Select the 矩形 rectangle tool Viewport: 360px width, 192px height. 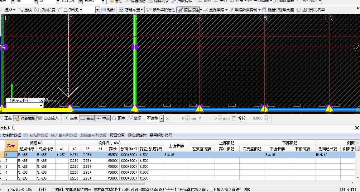108,10
